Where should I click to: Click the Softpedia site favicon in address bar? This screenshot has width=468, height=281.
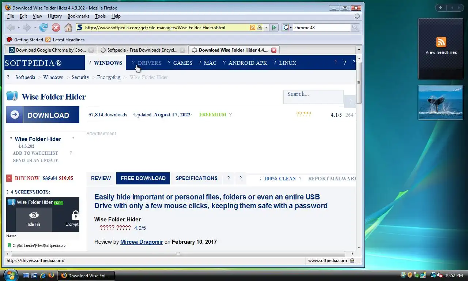(x=80, y=27)
